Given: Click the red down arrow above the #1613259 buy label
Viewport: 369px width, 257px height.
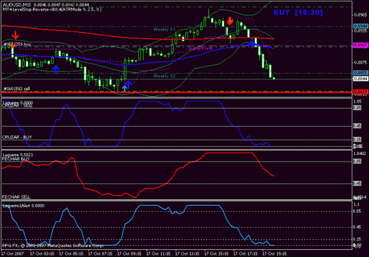Looking at the screenshot, I should 15,35.
